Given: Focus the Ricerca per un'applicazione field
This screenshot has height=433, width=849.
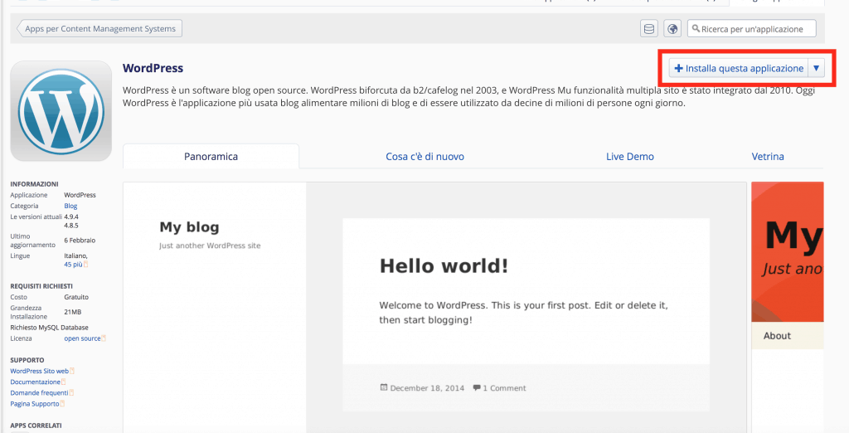Looking at the screenshot, I should coord(751,29).
